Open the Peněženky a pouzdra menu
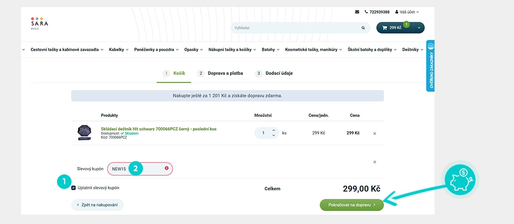 point(157,50)
